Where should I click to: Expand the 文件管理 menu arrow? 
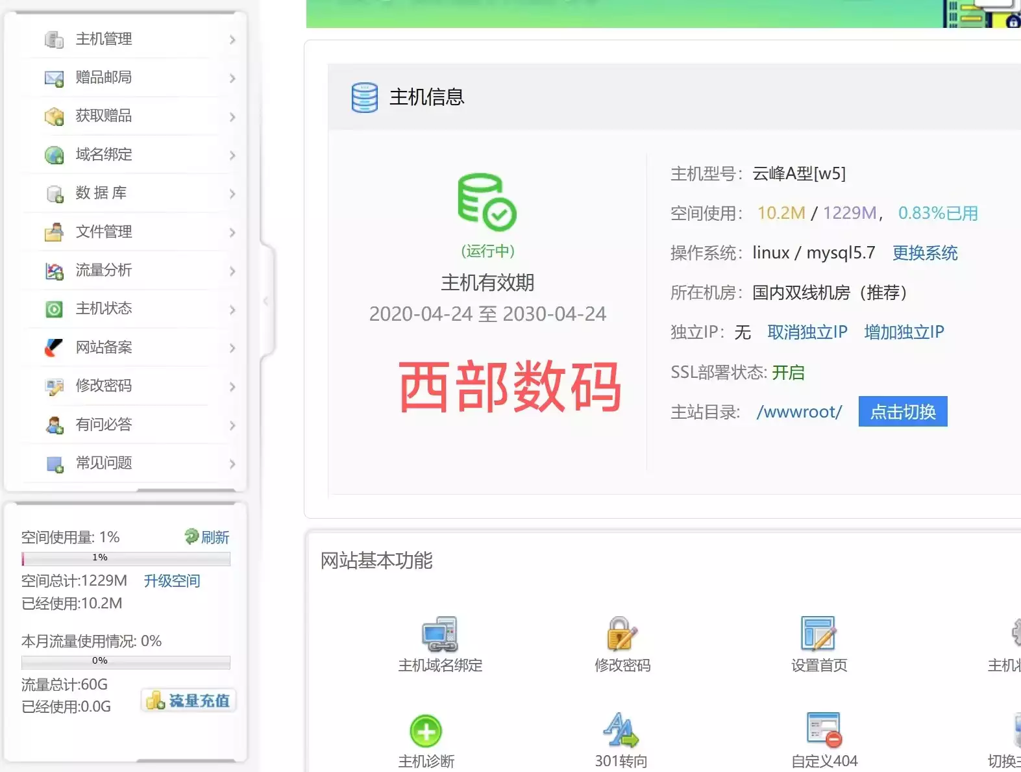click(x=232, y=232)
